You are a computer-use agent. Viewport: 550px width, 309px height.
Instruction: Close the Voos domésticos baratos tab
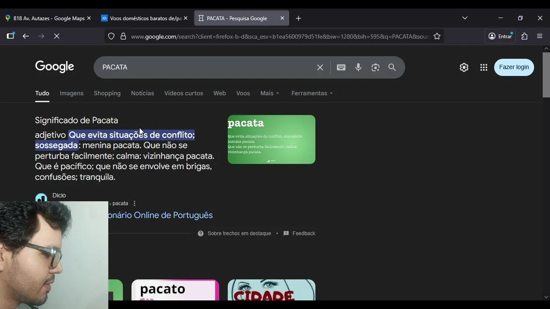pos(186,18)
